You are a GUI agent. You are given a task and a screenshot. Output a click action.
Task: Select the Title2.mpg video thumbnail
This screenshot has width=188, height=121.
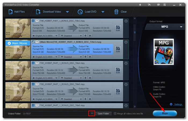(x=18, y=28)
